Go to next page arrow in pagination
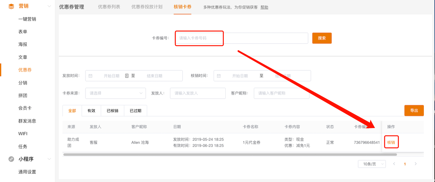The width and height of the screenshot is (435, 182). point(415,164)
